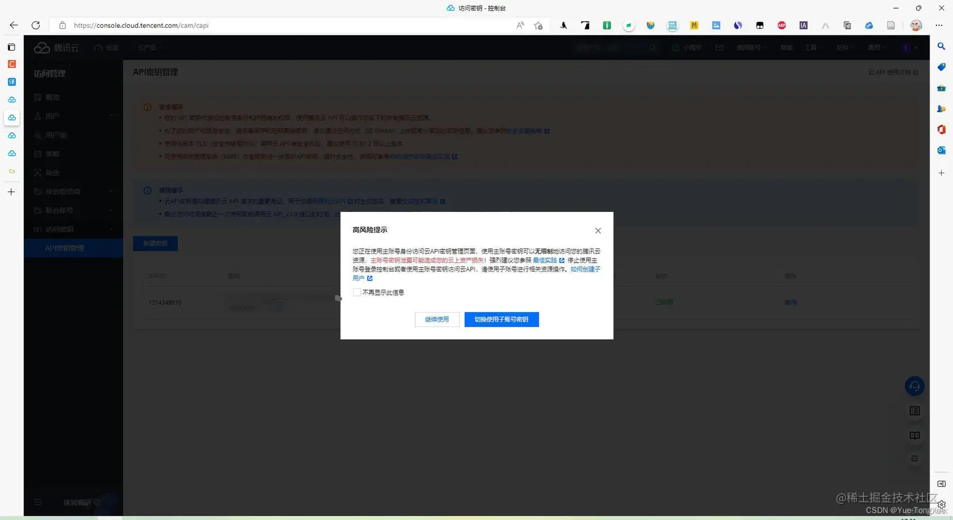Viewport: 953px width, 520px height.
Task: Open the 工具 menu in the top bar
Action: 811,47
